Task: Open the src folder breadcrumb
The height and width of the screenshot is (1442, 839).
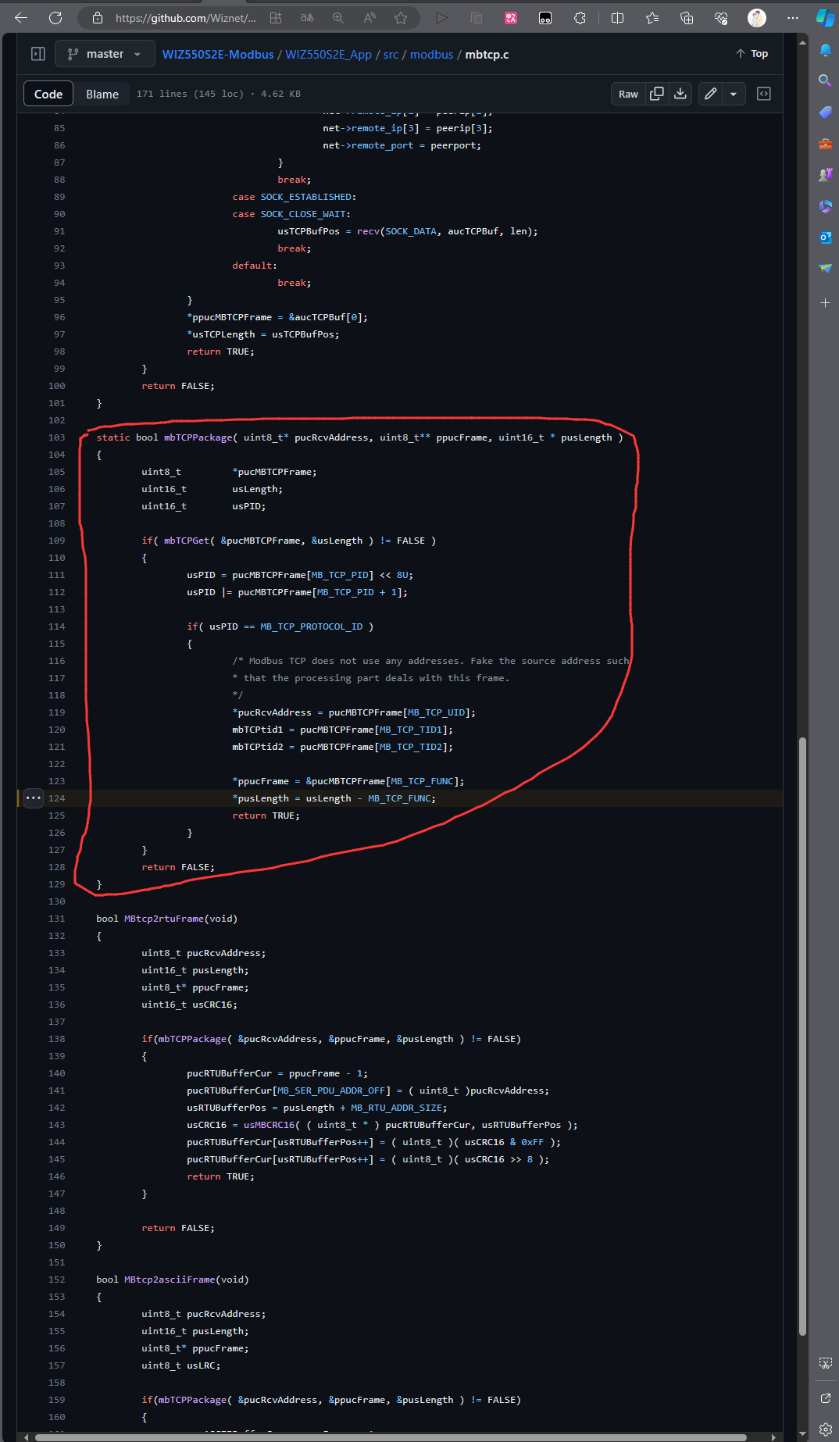Action: pyautogui.click(x=391, y=54)
